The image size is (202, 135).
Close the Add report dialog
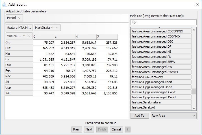197,4
